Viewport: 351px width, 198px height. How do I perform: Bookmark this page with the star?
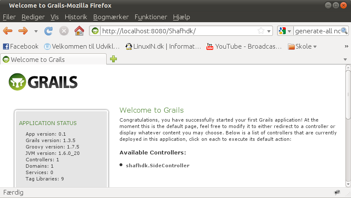(x=261, y=31)
